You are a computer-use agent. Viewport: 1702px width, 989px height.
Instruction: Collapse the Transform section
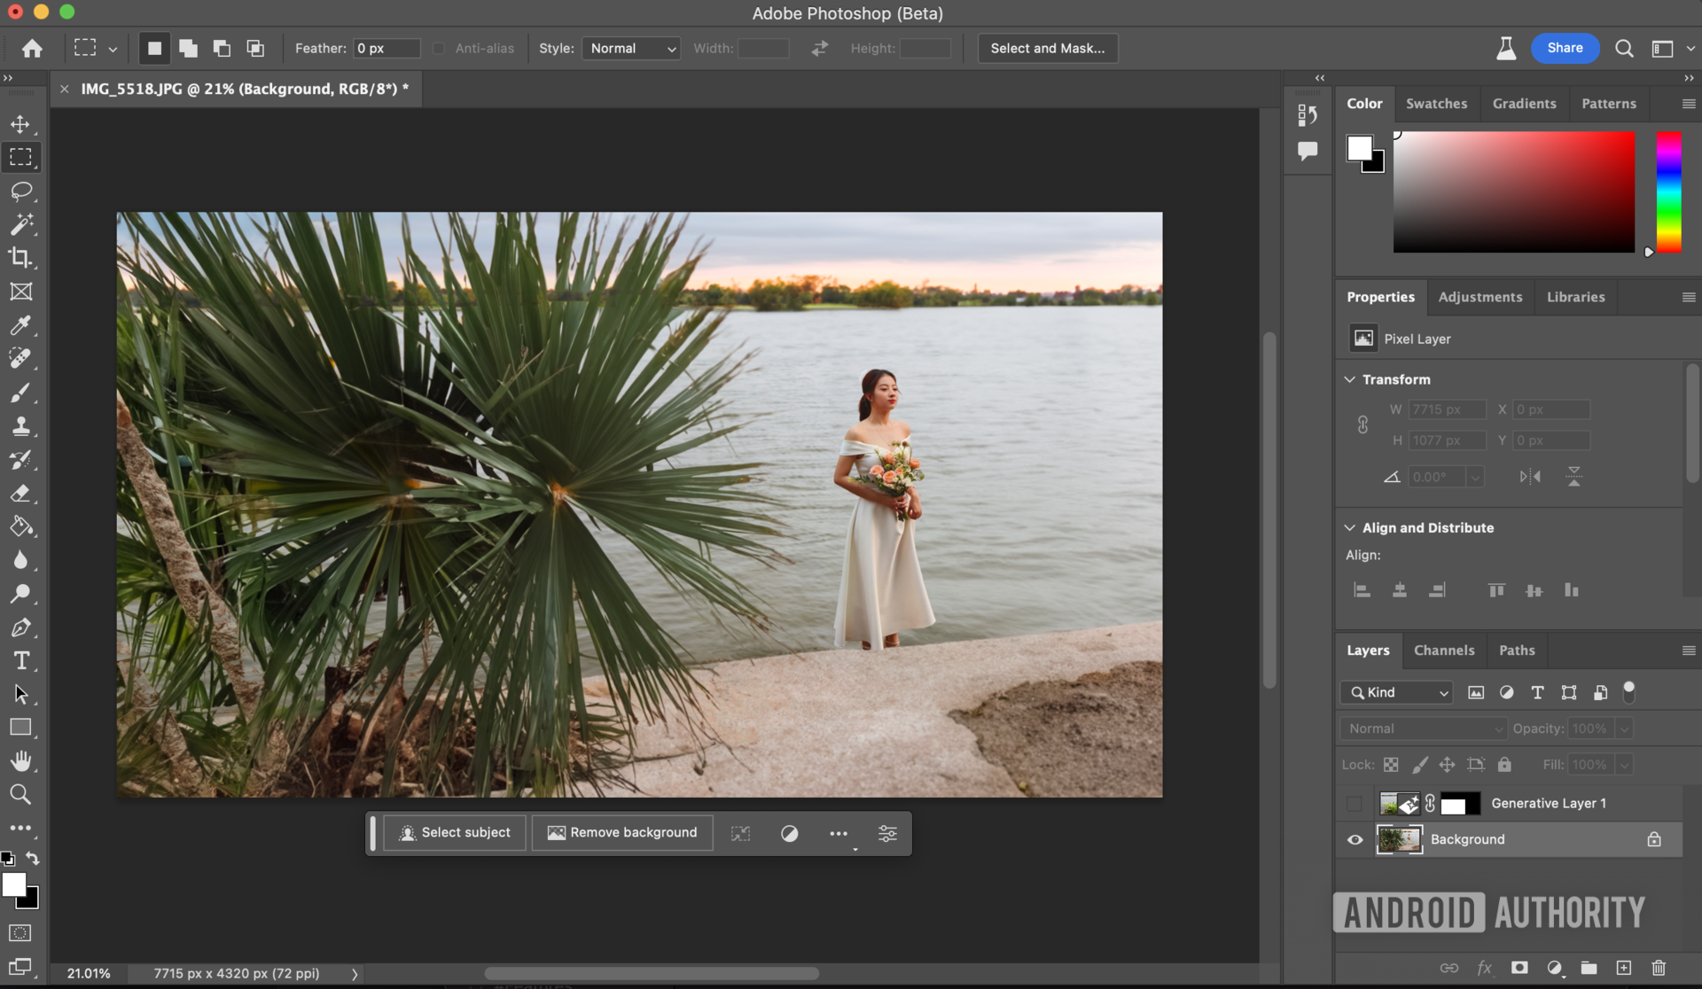click(1349, 379)
